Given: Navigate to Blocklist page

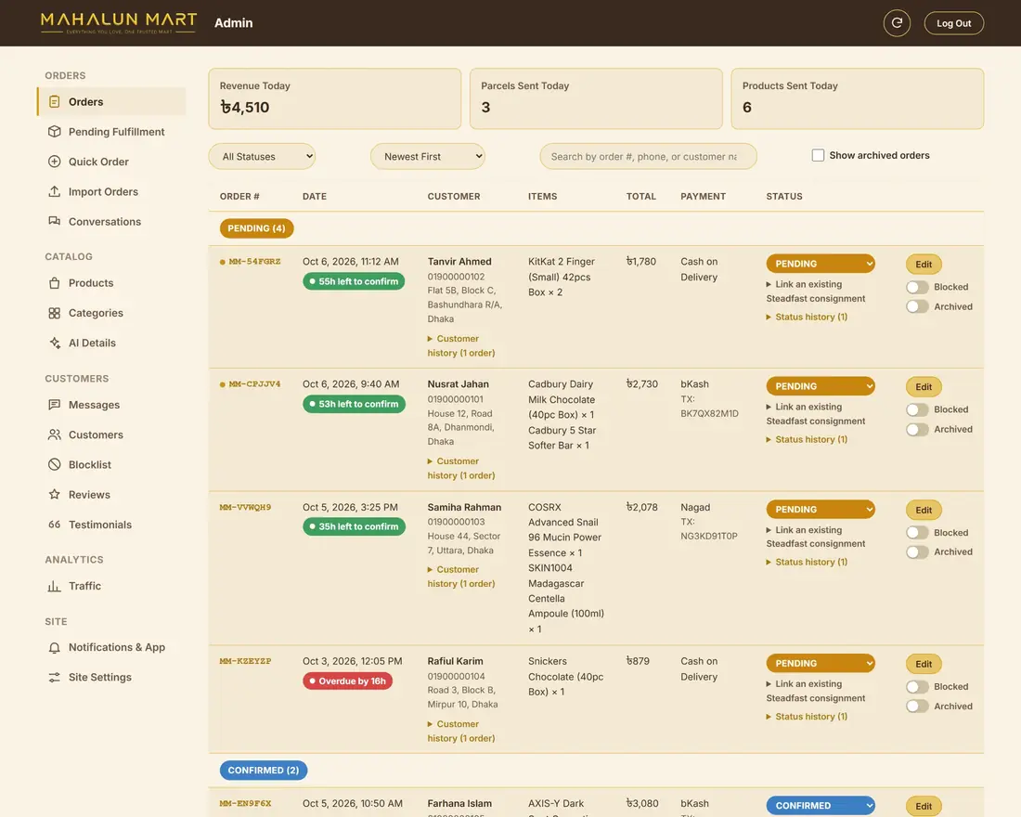Looking at the screenshot, I should click(111, 464).
